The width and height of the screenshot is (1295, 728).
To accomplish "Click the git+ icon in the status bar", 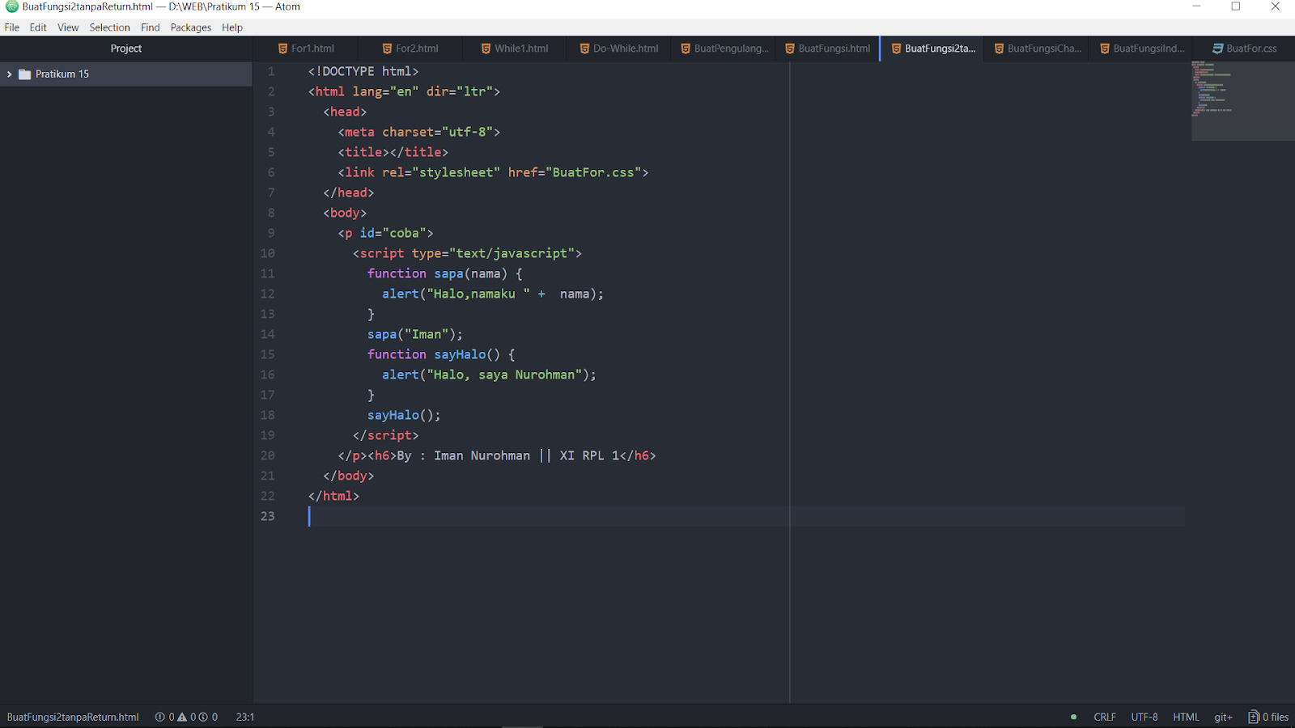I will (x=1223, y=717).
